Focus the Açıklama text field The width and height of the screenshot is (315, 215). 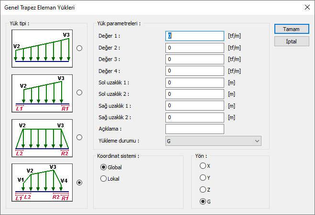[x=195, y=129]
